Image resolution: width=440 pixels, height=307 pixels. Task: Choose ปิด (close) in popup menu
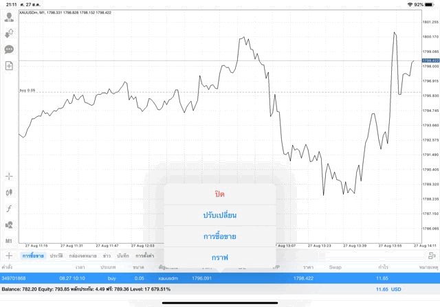point(219,194)
